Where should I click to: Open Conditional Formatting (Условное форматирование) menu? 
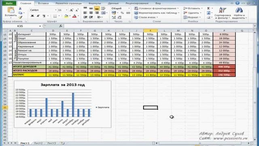156,8
